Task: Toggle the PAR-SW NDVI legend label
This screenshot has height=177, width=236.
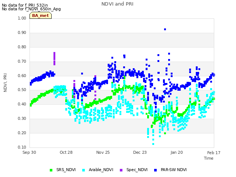Action: (x=174, y=170)
